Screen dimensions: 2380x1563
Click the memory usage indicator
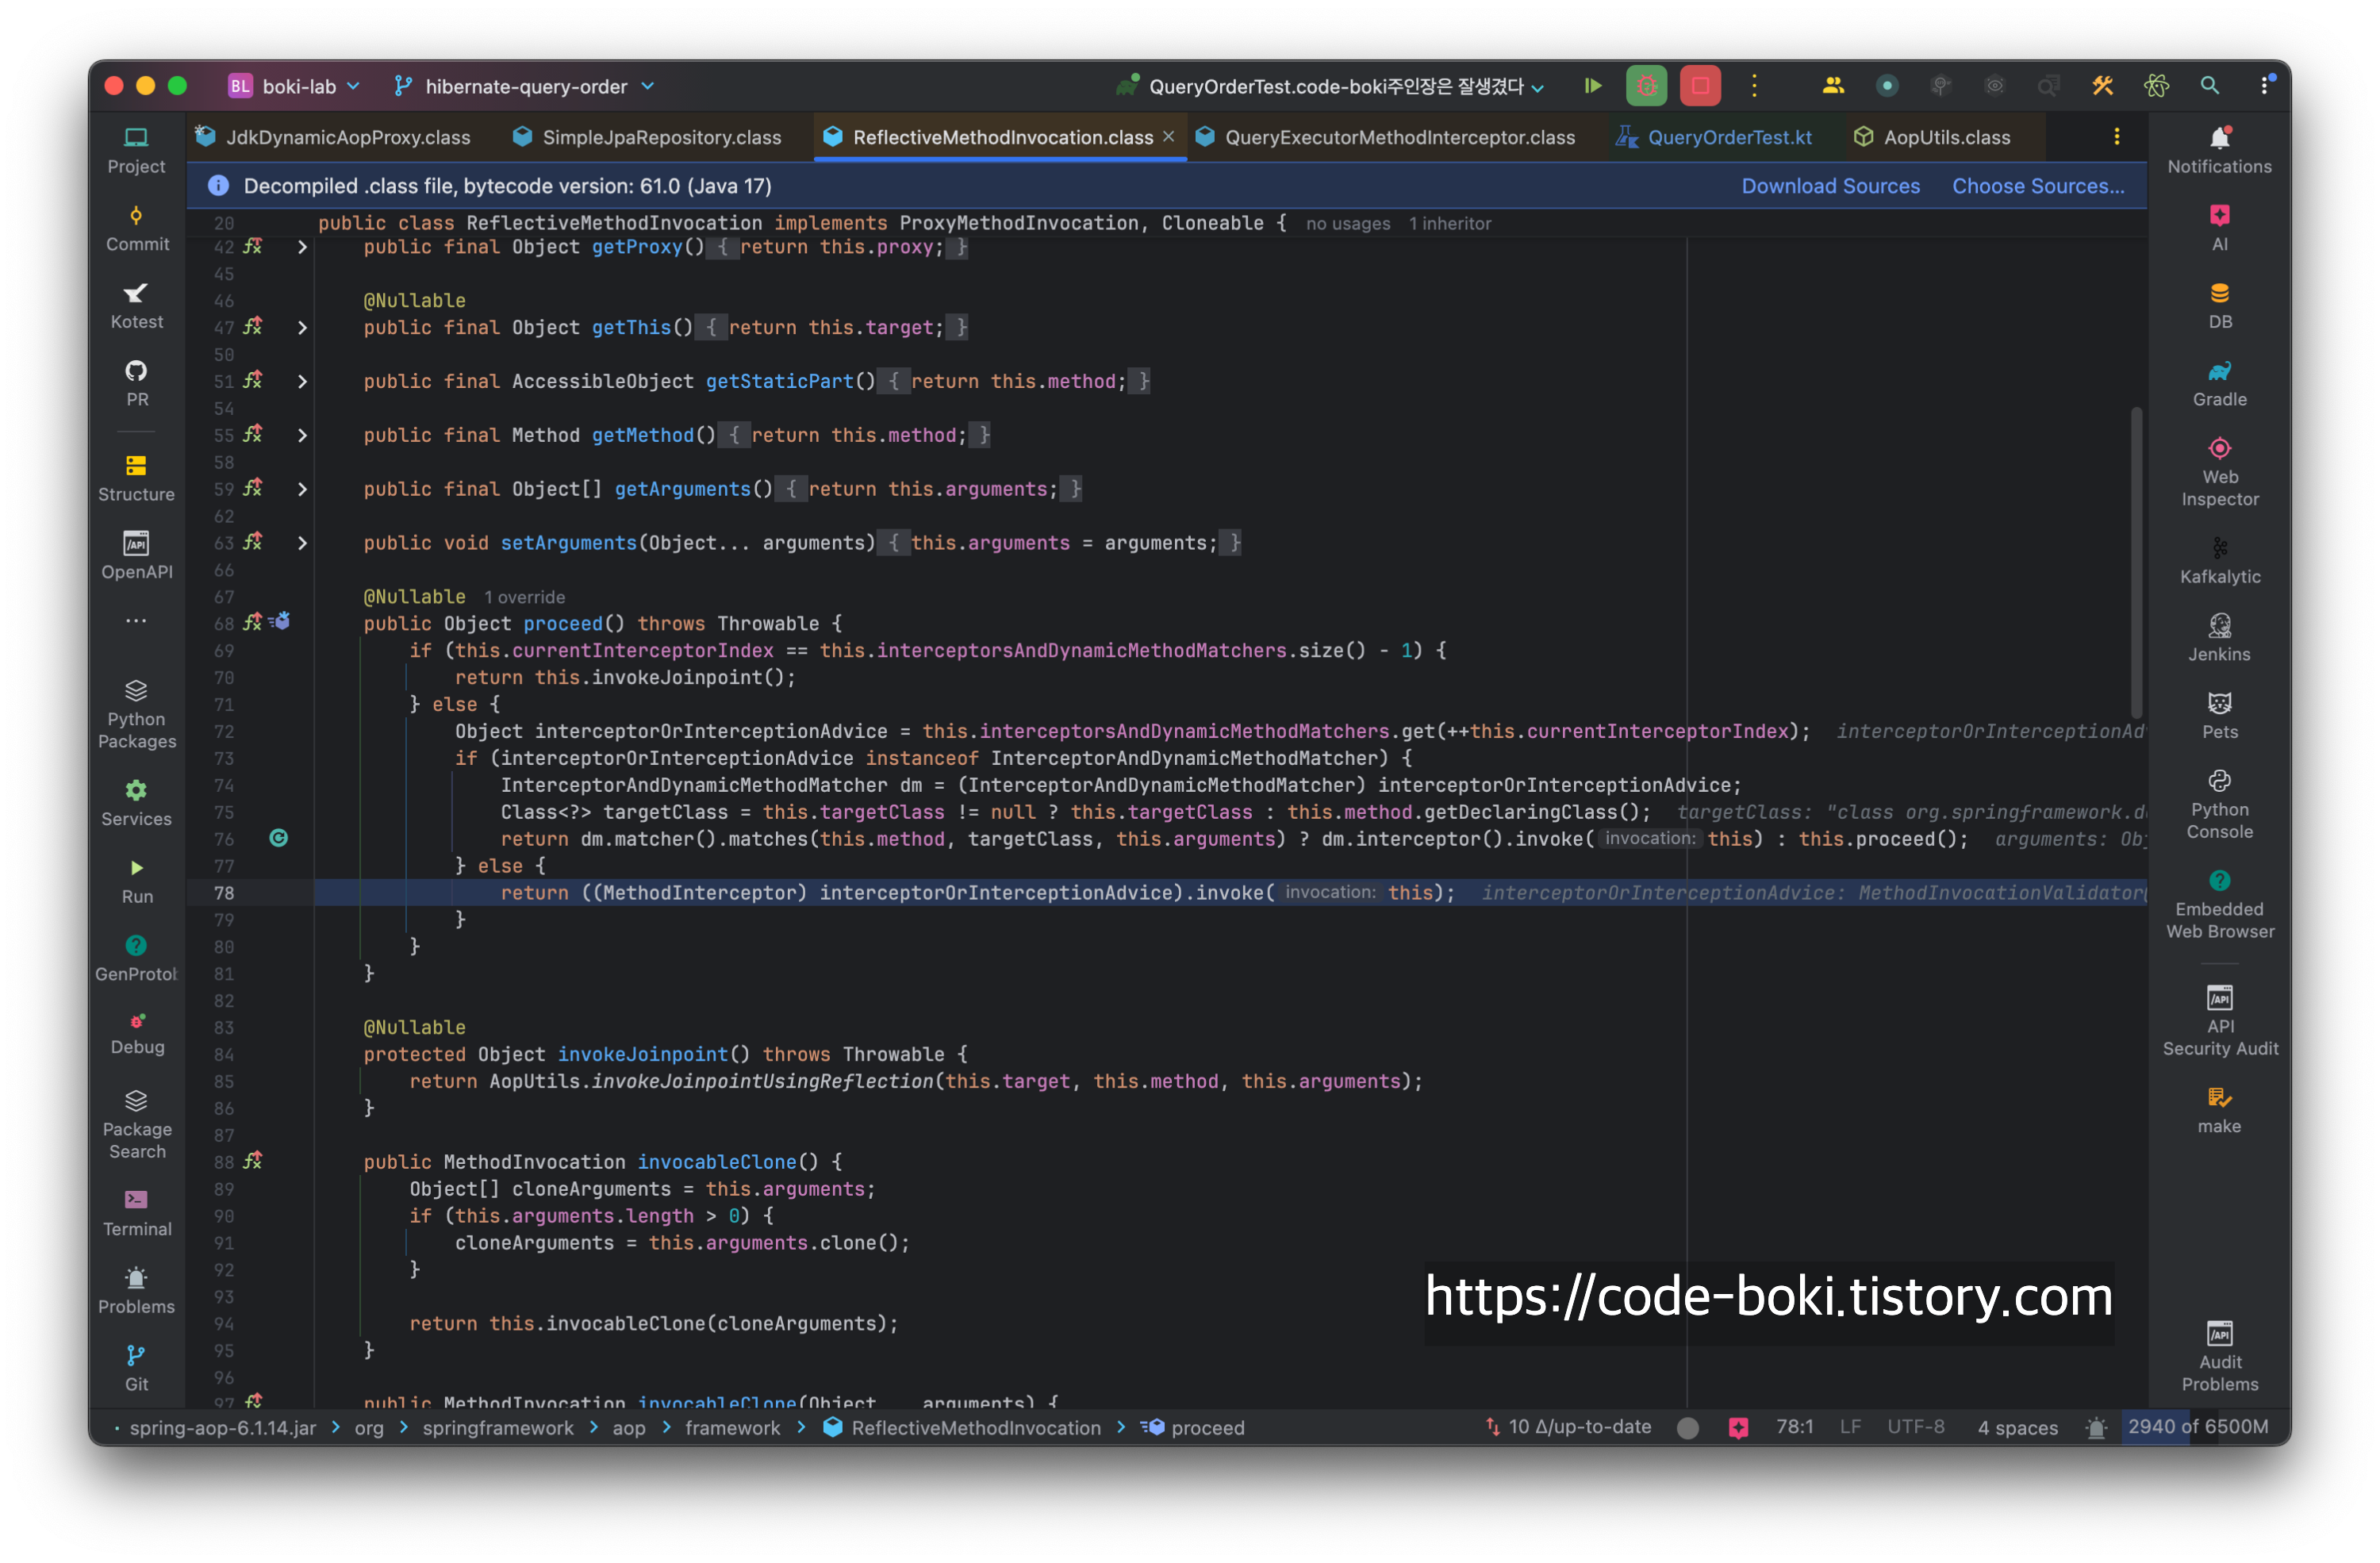pyautogui.click(x=2197, y=1426)
